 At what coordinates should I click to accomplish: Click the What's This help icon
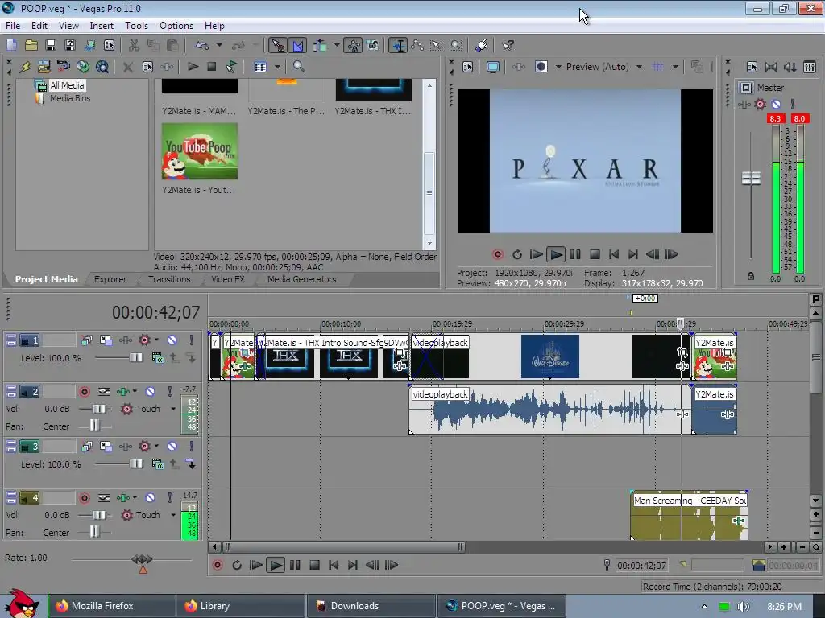click(x=508, y=45)
